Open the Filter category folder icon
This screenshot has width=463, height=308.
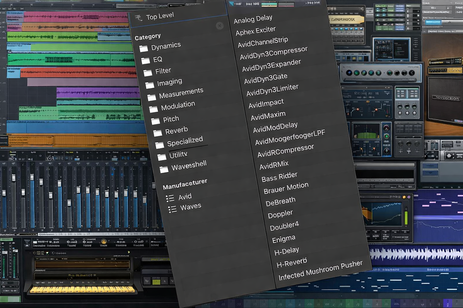tap(148, 73)
